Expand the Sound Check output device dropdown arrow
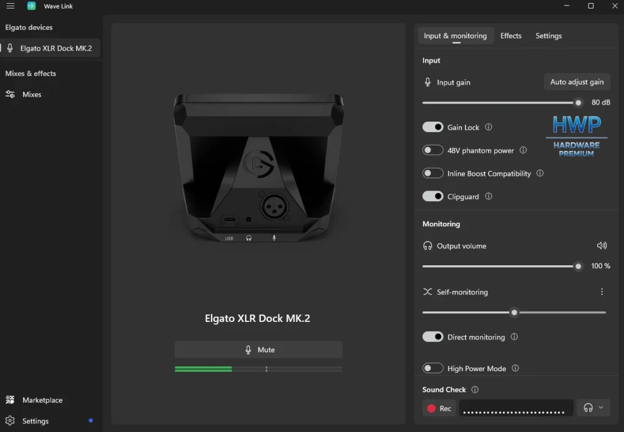Screen dimensions: 624x432 (x=601, y=408)
